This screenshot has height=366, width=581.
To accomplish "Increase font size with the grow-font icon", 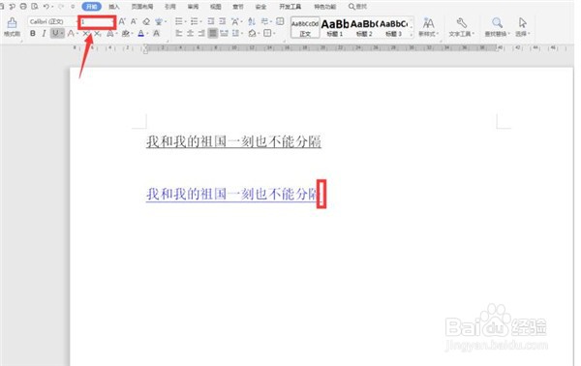I will pos(122,21).
